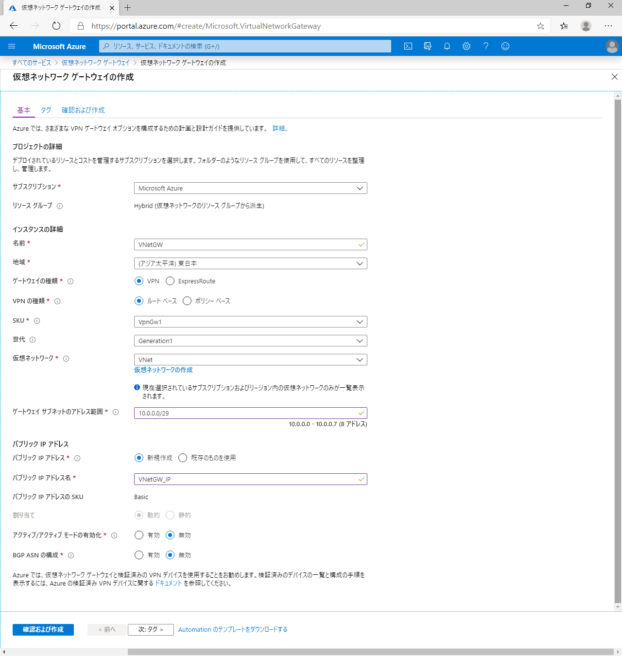Open the Azure portal hamburger menu
This screenshot has height=657, width=622.
click(x=12, y=46)
